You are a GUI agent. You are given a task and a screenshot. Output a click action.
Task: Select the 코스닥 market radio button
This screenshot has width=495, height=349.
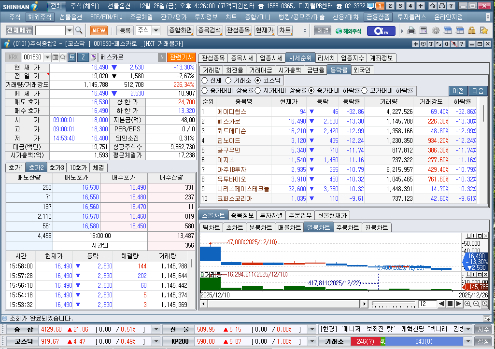[x=258, y=81]
